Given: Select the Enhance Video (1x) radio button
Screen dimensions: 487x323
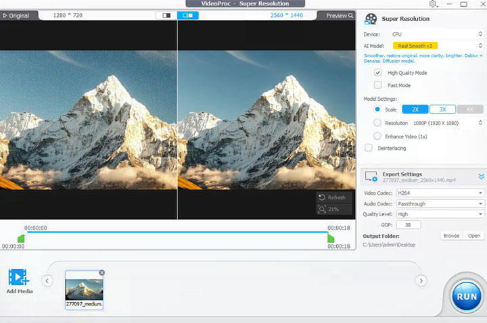Looking at the screenshot, I should tap(377, 136).
